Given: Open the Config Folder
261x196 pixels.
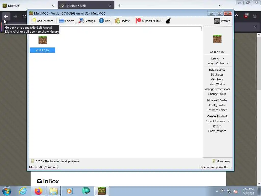Looking at the screenshot, I should pos(217,105).
